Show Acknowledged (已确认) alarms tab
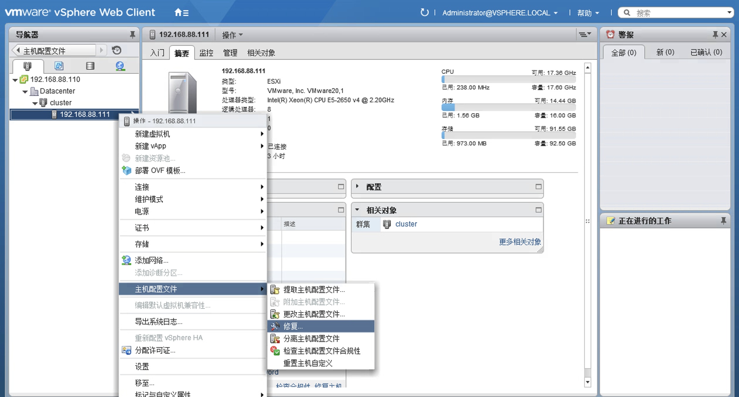 click(x=706, y=52)
